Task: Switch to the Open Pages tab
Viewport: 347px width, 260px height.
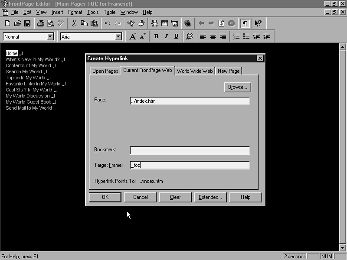Action: [105, 71]
